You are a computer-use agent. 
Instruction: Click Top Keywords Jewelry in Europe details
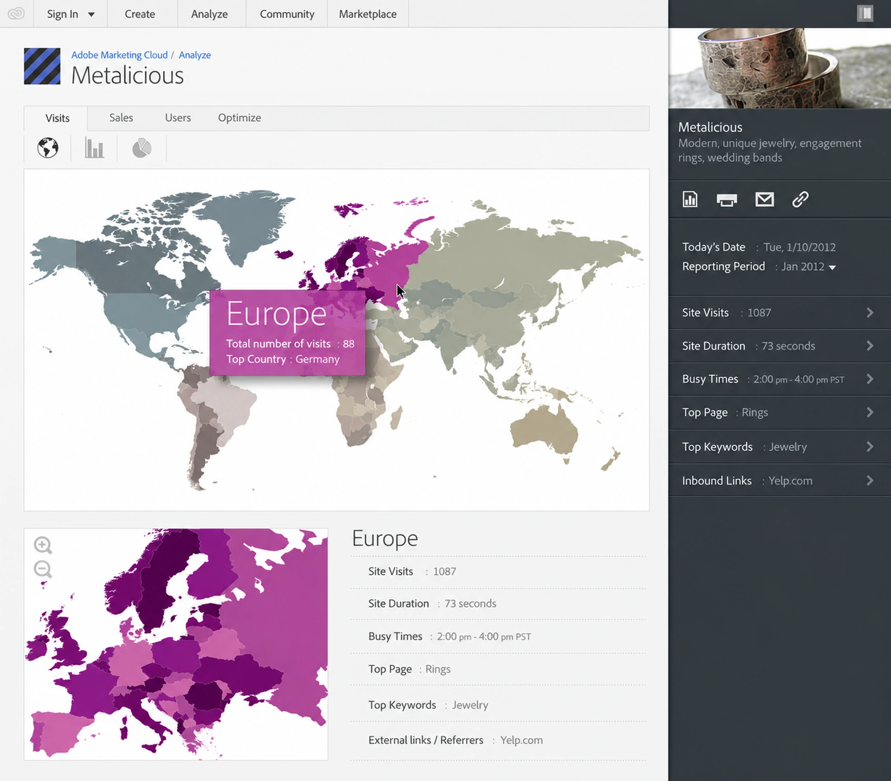pos(428,705)
